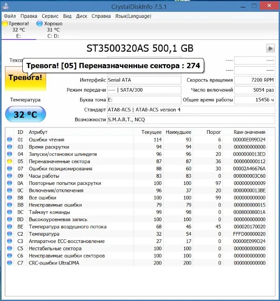Click raw value FFFD00000020
The image size is (280, 301).
(x=249, y=234)
